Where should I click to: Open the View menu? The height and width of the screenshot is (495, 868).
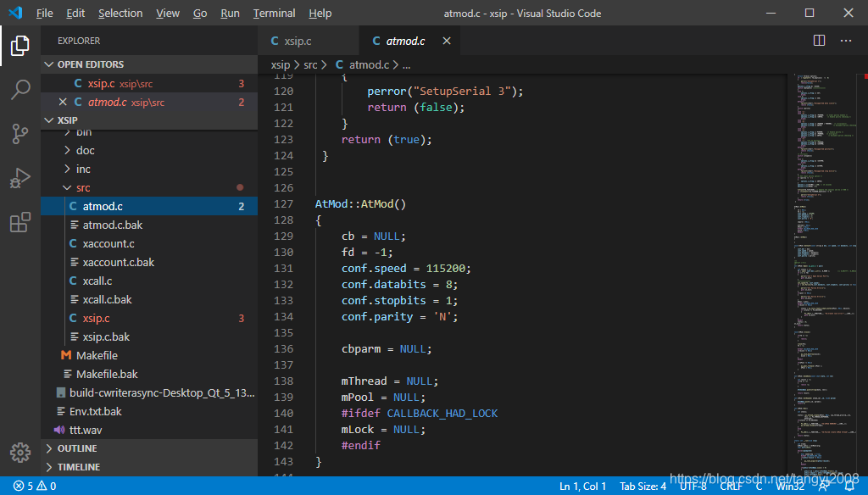[168, 13]
